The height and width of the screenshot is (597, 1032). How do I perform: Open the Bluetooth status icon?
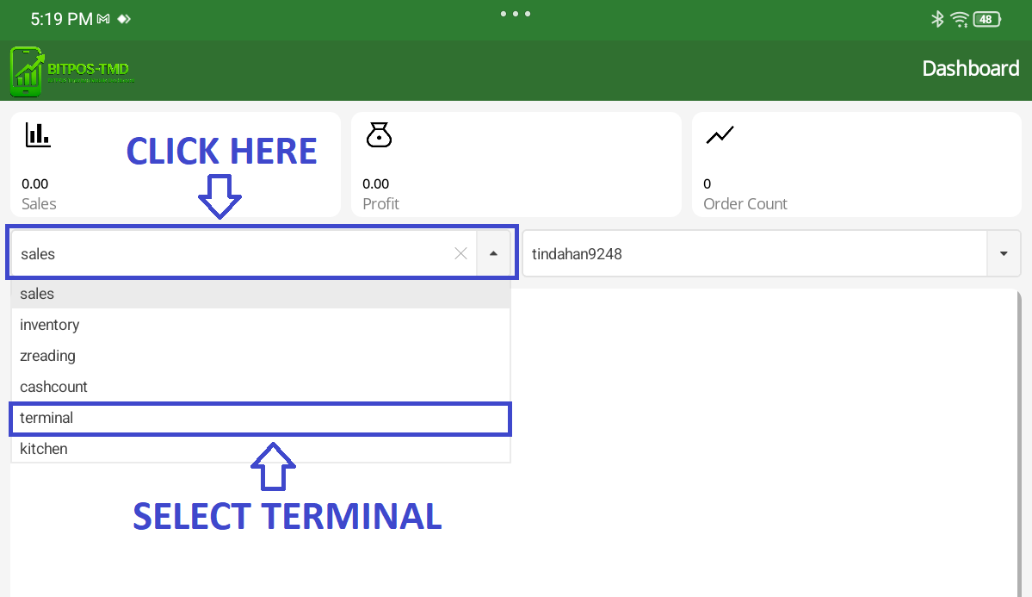point(937,19)
